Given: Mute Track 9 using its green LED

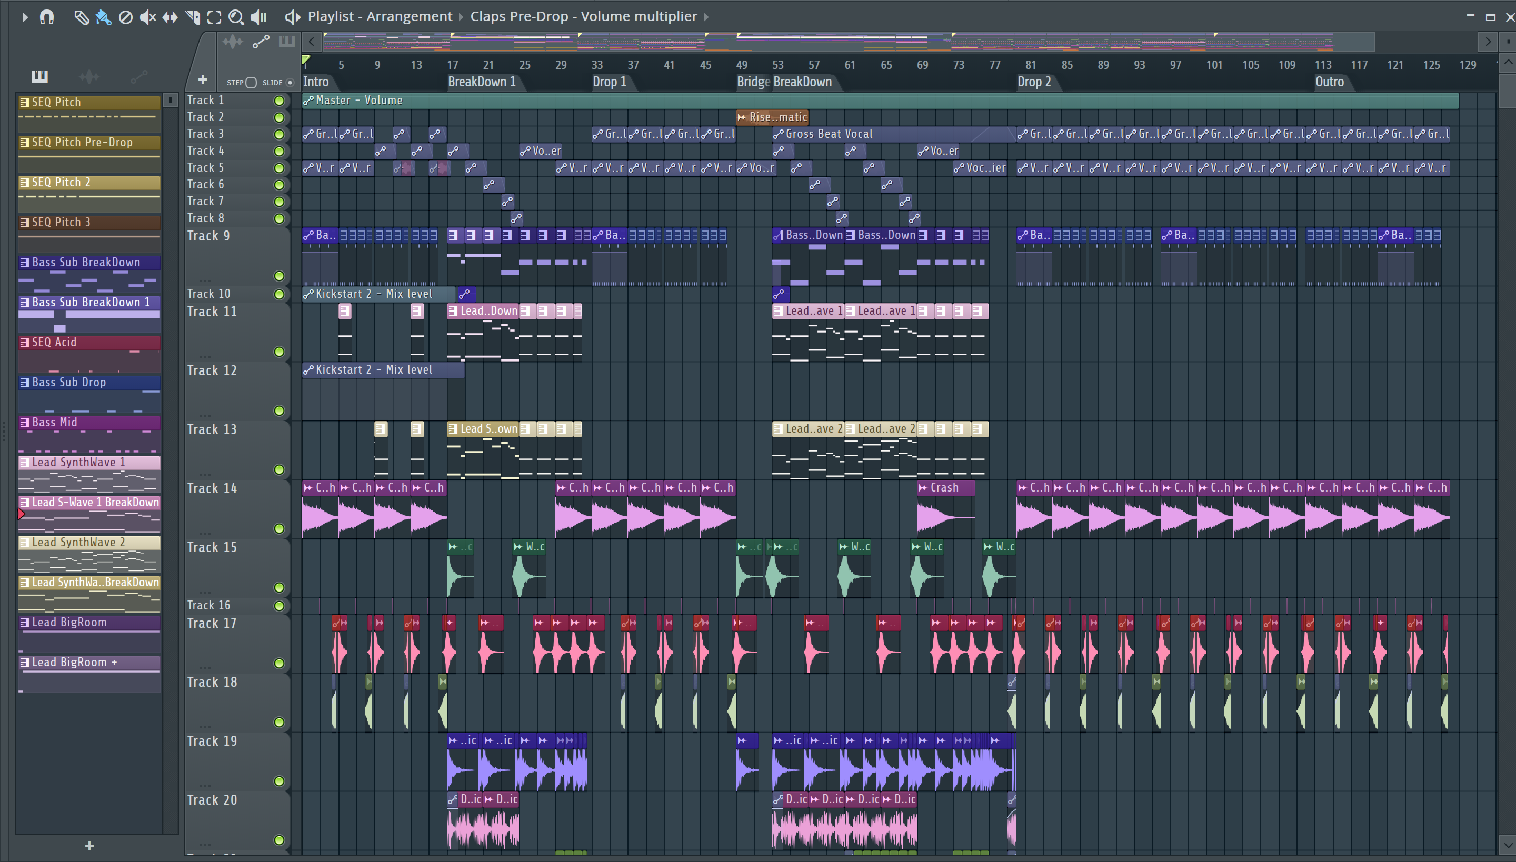Looking at the screenshot, I should pyautogui.click(x=279, y=276).
